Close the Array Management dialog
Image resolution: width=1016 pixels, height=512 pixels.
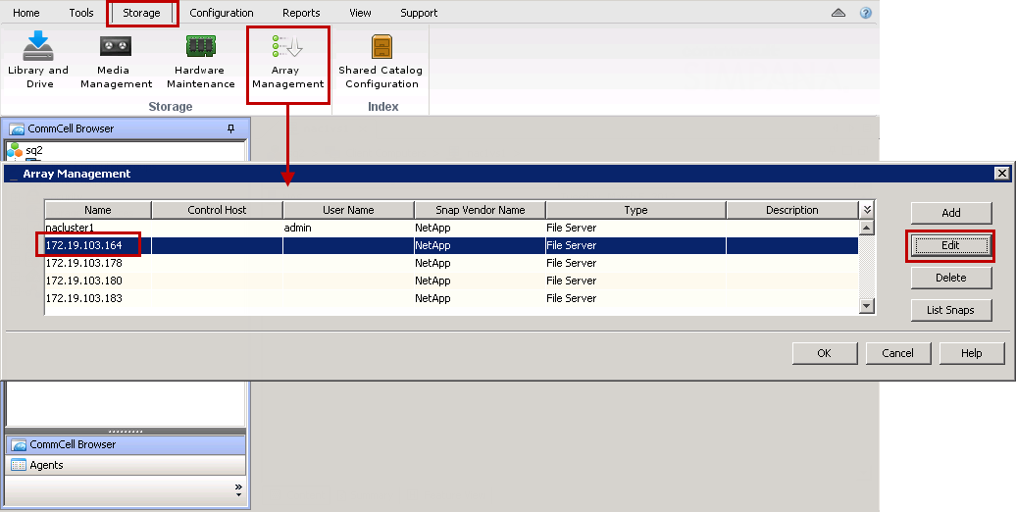pos(1001,174)
